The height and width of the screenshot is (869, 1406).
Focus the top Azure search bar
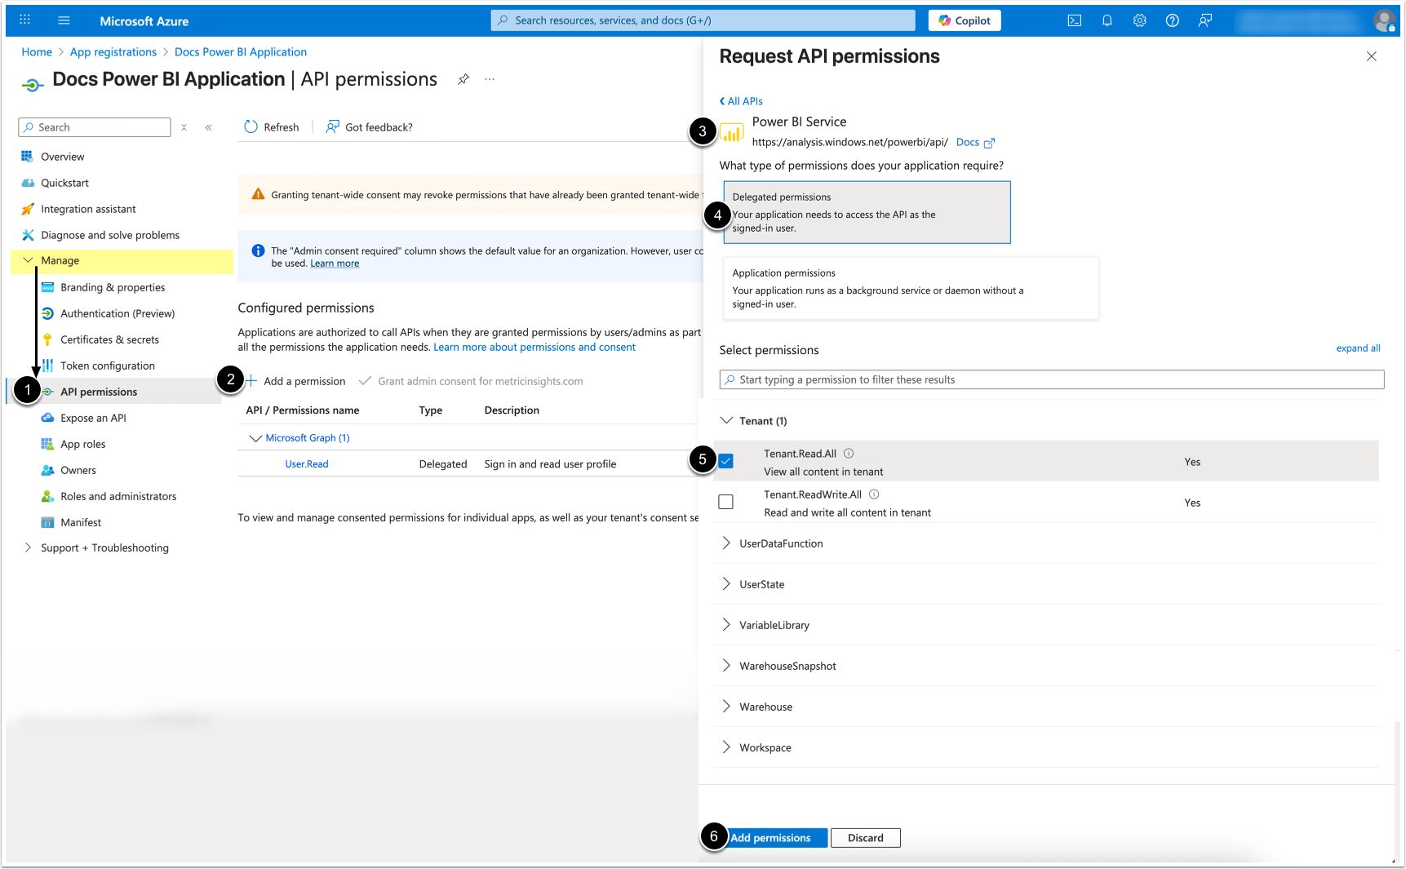tap(703, 20)
